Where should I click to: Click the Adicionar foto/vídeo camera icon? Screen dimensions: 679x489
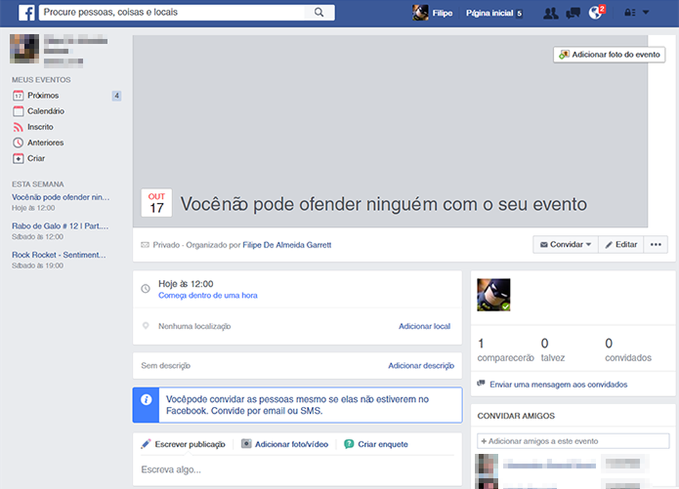point(246,444)
